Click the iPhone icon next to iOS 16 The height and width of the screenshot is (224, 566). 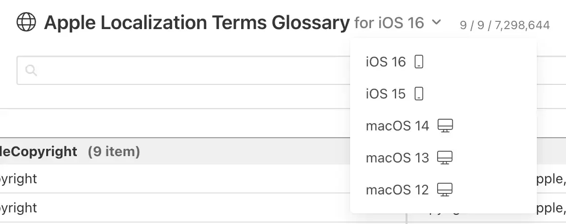[419, 62]
